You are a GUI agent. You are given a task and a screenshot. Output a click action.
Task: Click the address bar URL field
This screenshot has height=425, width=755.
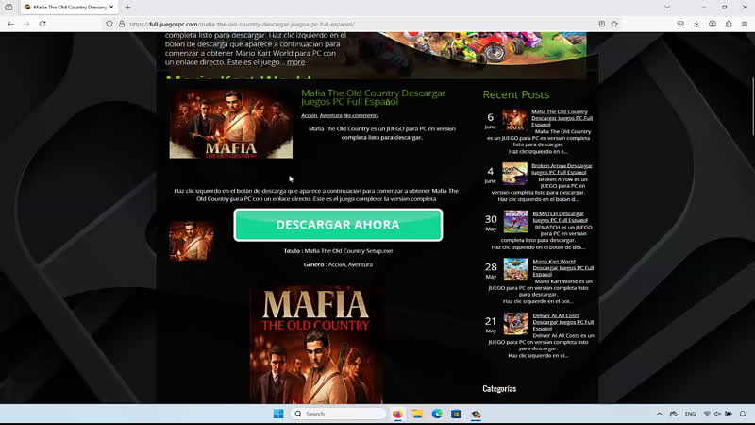coord(361,24)
